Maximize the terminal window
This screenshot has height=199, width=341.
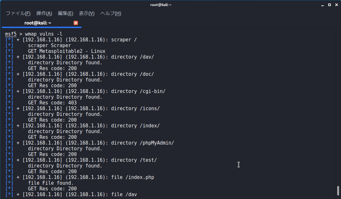coord(330,5)
